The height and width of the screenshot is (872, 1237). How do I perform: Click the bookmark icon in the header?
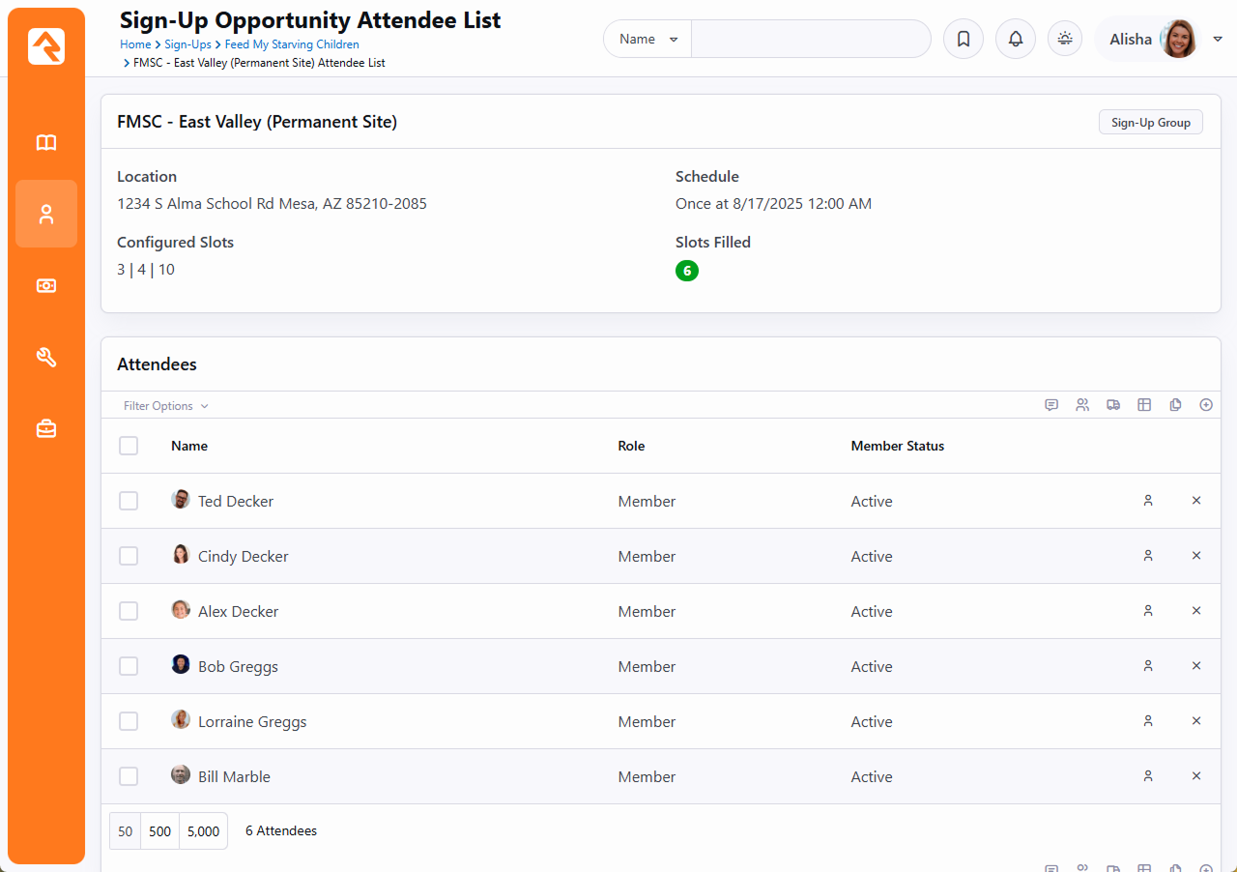click(963, 39)
